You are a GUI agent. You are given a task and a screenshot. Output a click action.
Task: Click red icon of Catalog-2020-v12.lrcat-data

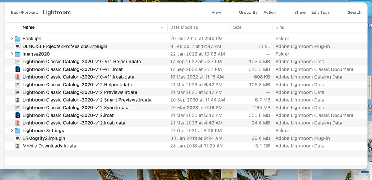pyautogui.click(x=18, y=123)
